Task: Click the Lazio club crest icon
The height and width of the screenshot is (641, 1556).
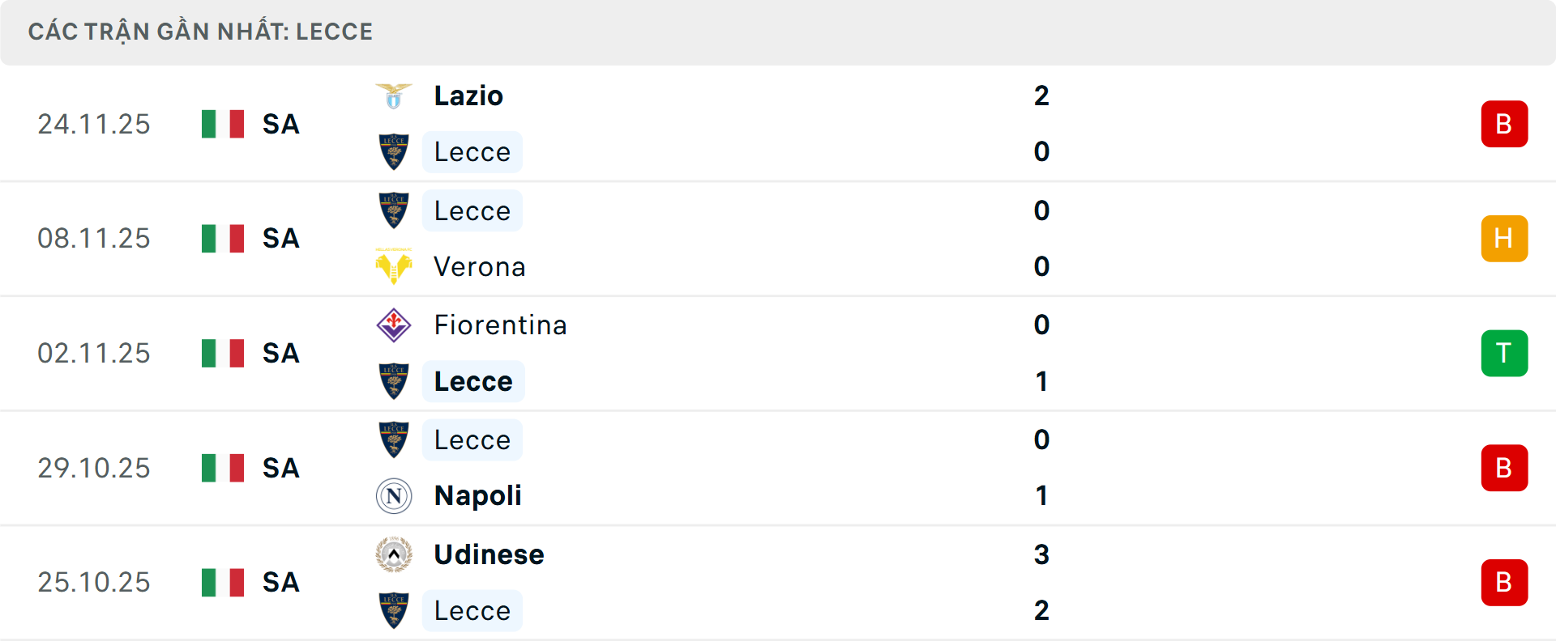Action: 394,96
